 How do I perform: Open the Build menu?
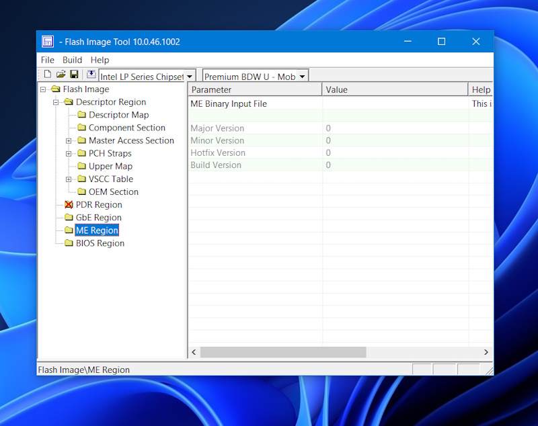point(72,60)
